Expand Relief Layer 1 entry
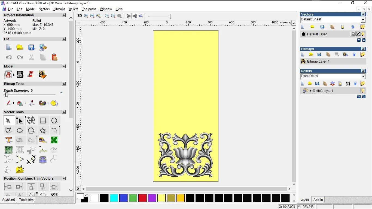 (x=310, y=91)
